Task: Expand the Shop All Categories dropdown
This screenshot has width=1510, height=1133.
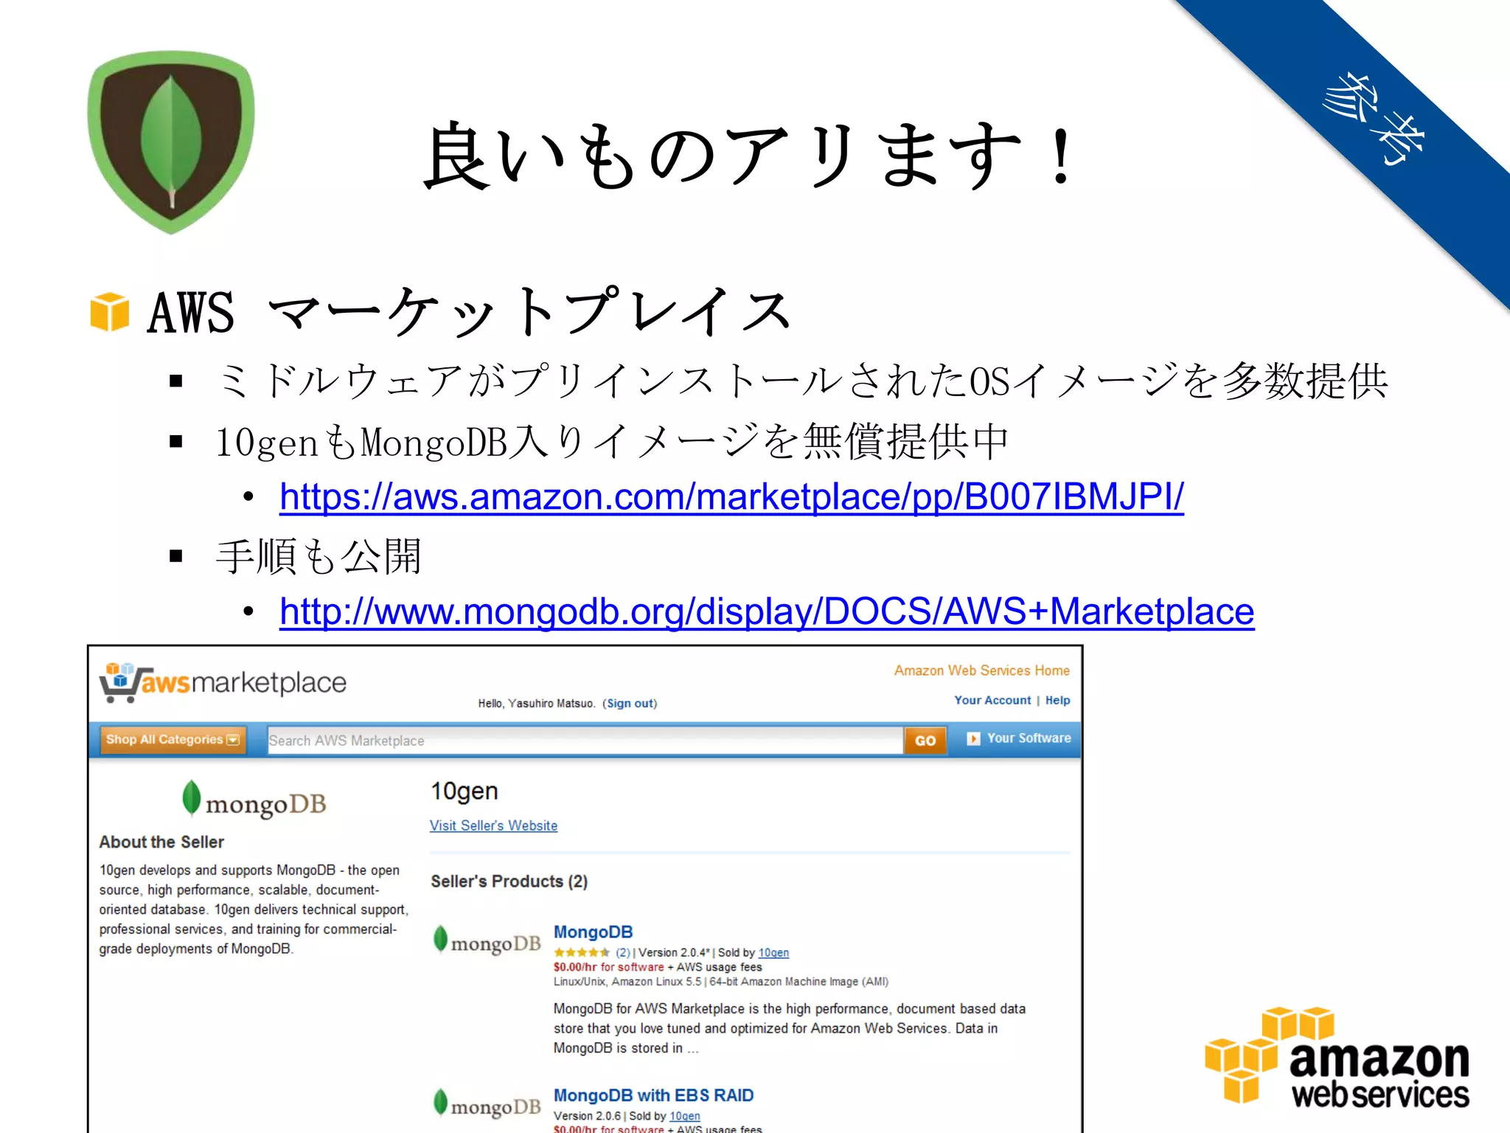Action: (173, 739)
